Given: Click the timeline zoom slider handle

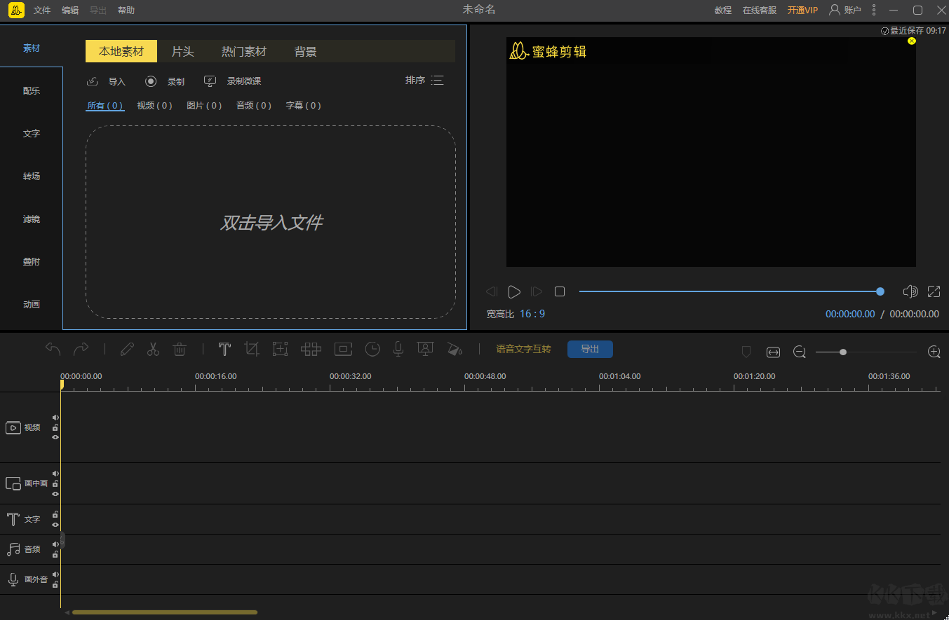Looking at the screenshot, I should tap(843, 352).
